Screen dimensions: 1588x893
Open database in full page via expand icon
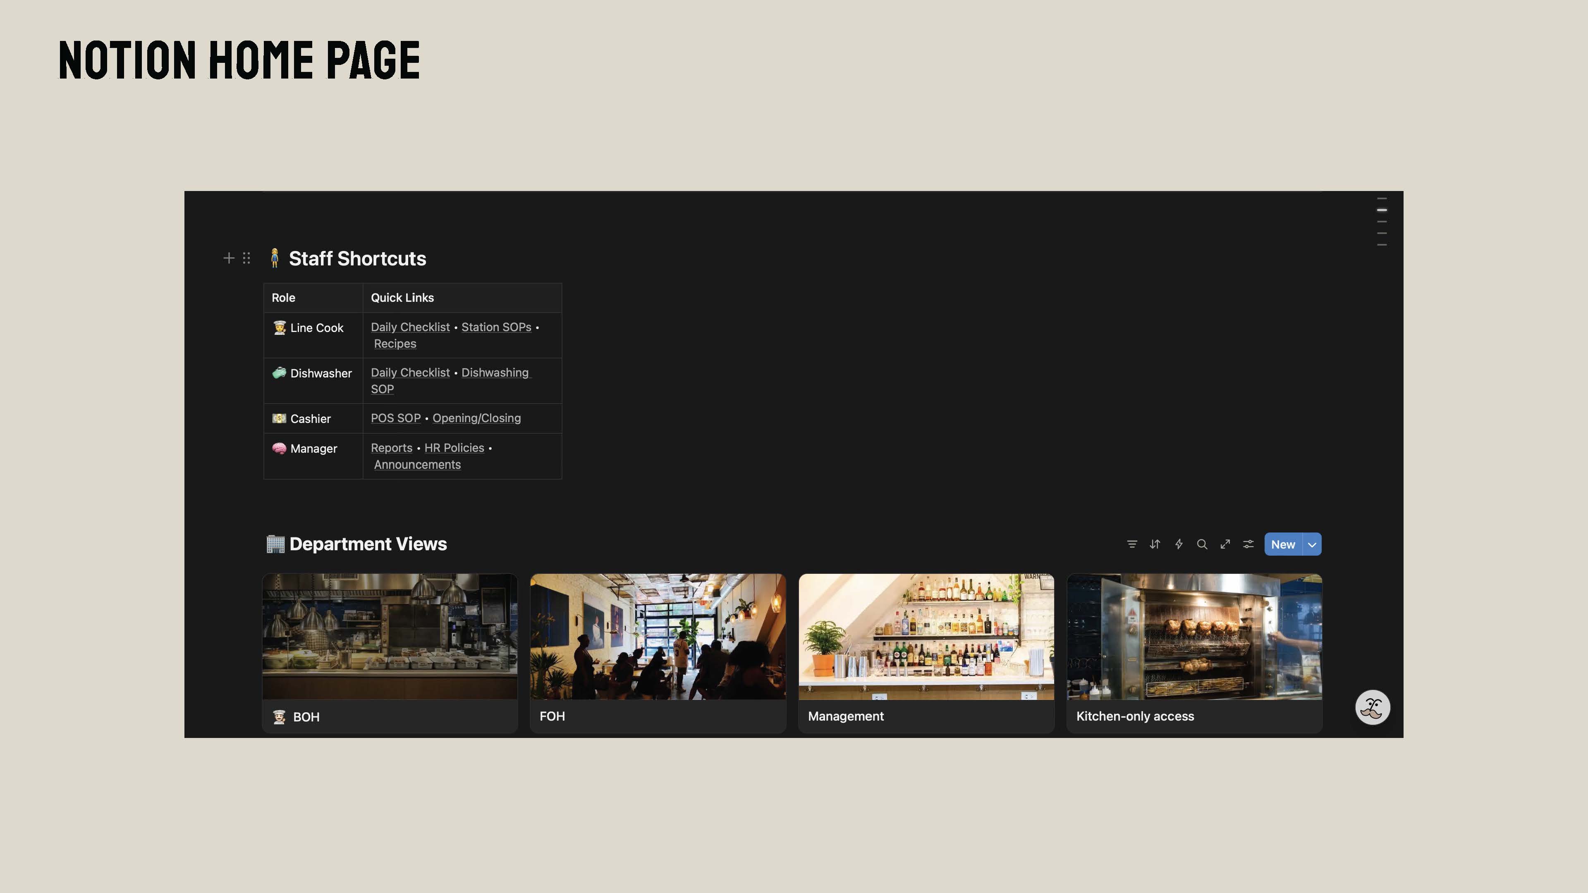point(1225,544)
